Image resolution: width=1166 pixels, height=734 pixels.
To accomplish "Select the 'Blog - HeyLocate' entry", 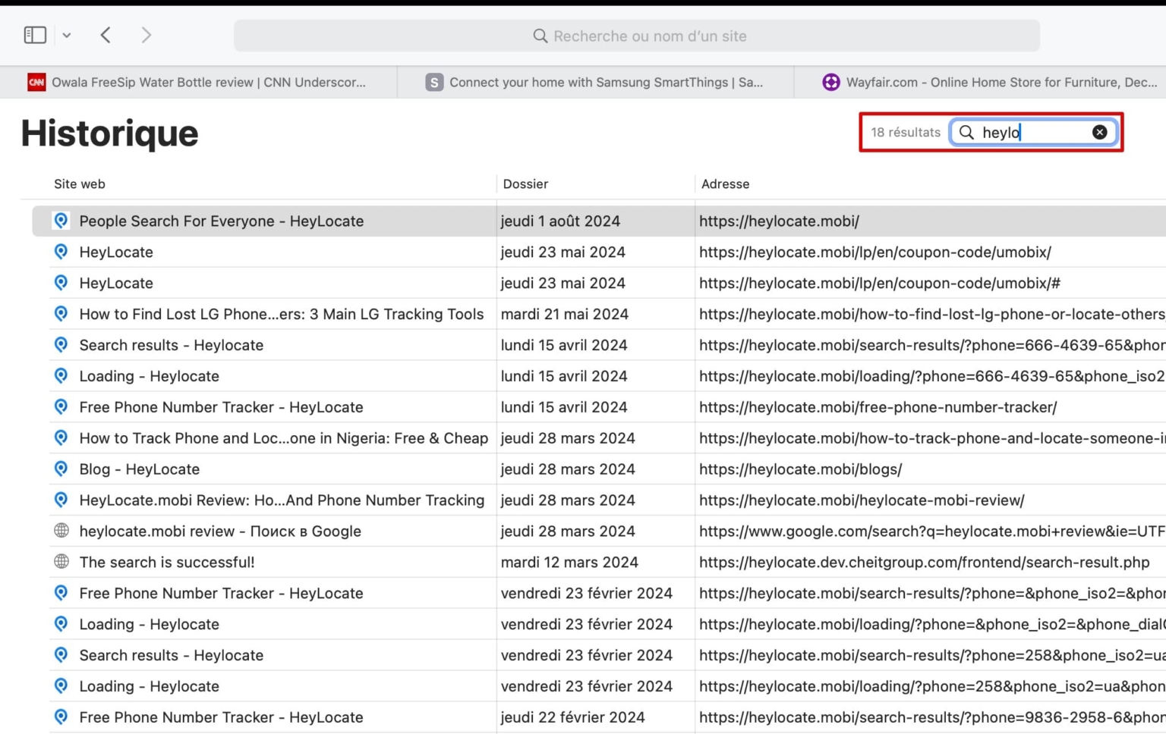I will click(x=140, y=469).
